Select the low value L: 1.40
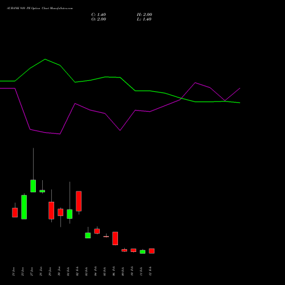 coord(144,19)
